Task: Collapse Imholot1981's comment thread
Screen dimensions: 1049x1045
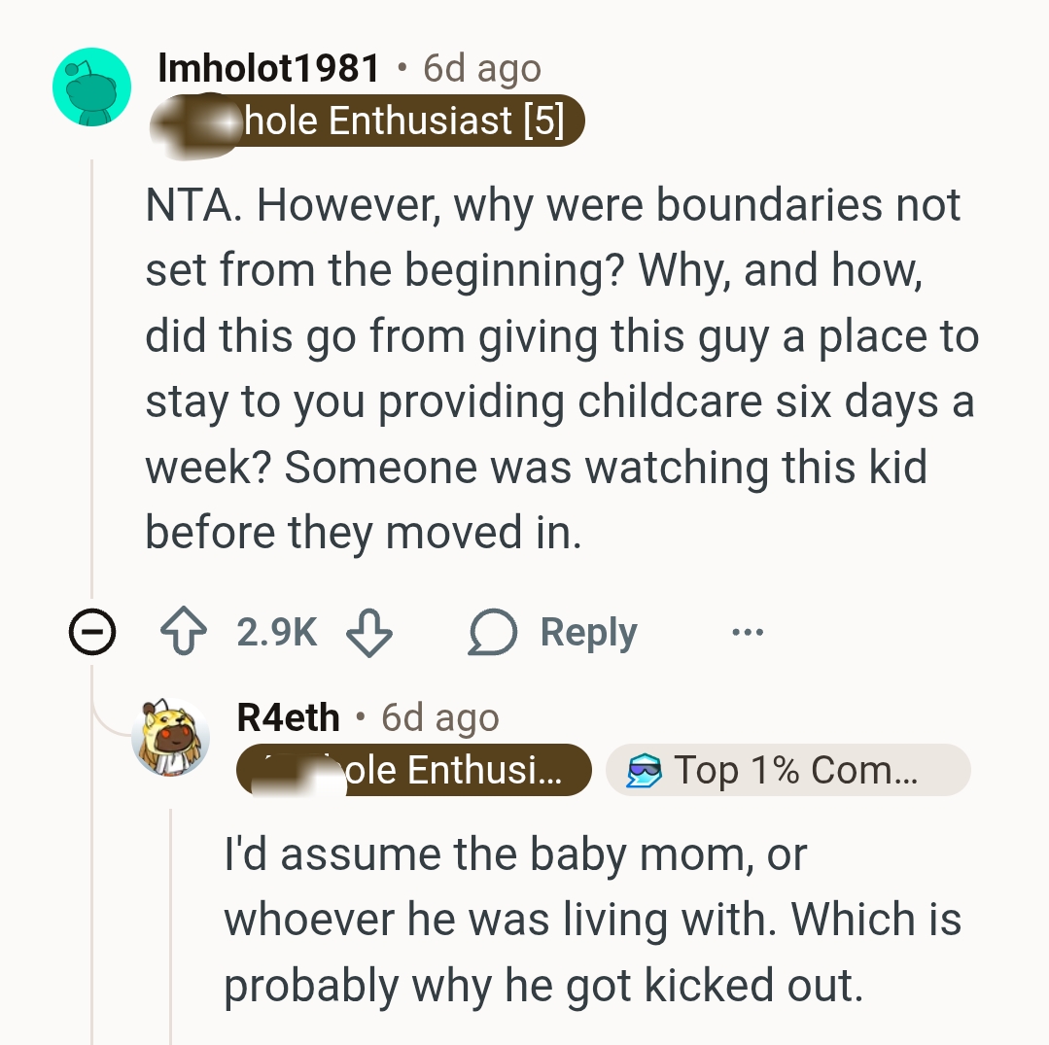Action: click(91, 631)
